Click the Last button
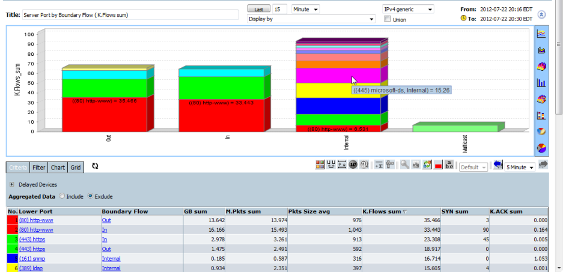Viewport: 563px width, 272px height. 258,10
